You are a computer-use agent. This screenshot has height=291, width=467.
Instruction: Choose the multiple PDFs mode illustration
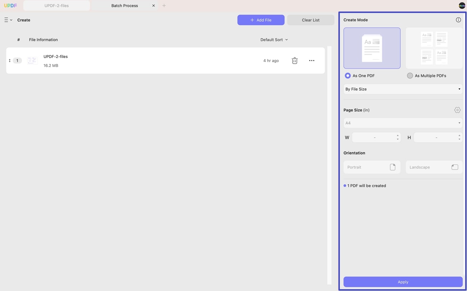434,48
